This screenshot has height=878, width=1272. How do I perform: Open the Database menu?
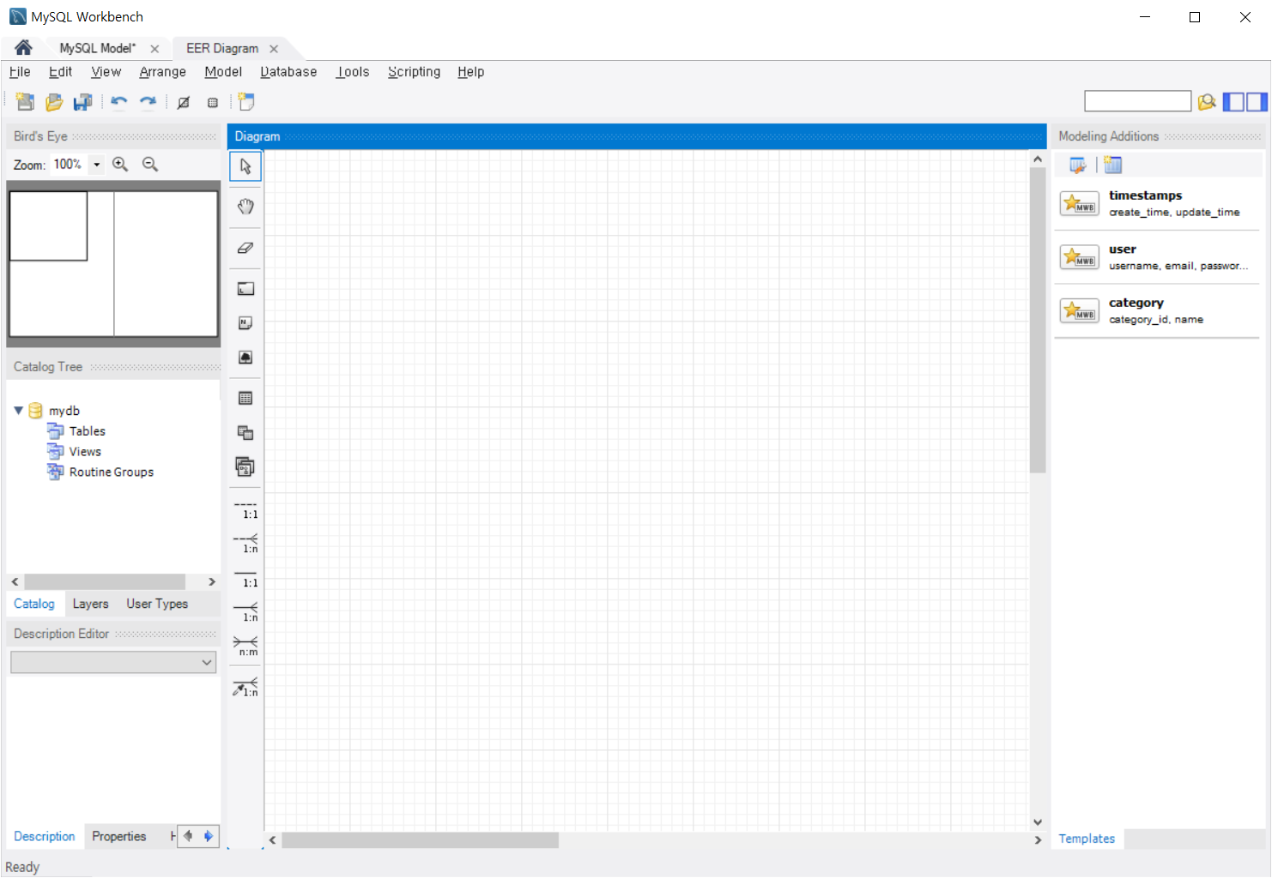288,72
